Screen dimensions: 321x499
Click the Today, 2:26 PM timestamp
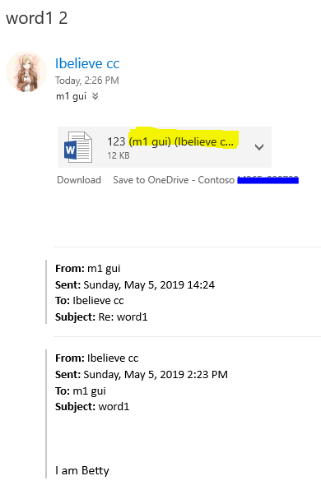coord(87,81)
